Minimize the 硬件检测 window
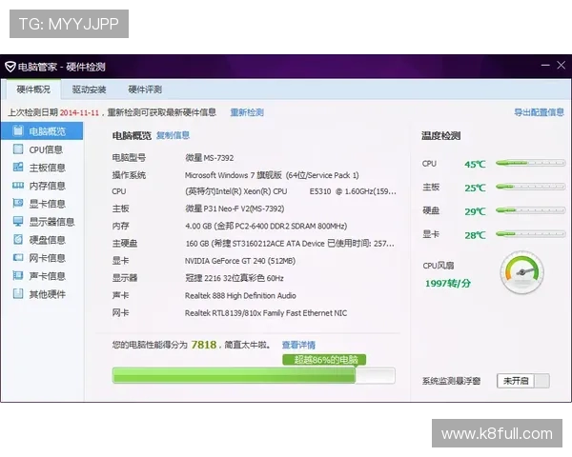This screenshot has width=572, height=457. 545,66
